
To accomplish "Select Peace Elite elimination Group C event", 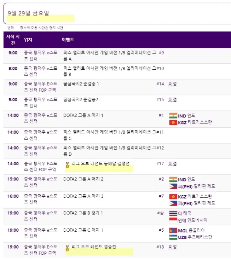I will pos(110,135).
